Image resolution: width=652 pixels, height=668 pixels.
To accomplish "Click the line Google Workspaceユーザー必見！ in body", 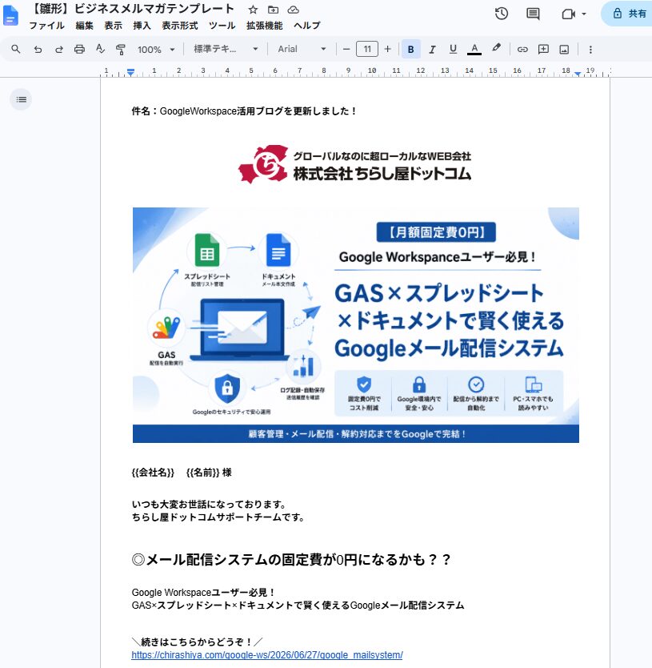I will [203, 593].
